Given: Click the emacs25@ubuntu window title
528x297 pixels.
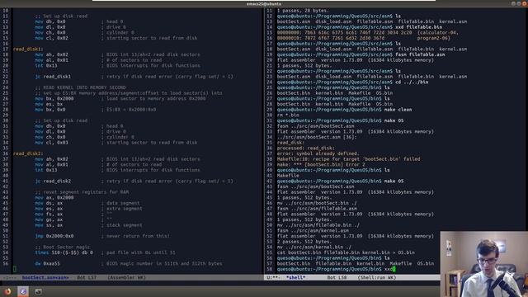Looking at the screenshot, I should coord(264,3).
